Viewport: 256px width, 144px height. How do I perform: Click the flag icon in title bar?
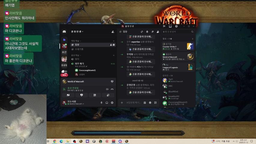(164, 26)
